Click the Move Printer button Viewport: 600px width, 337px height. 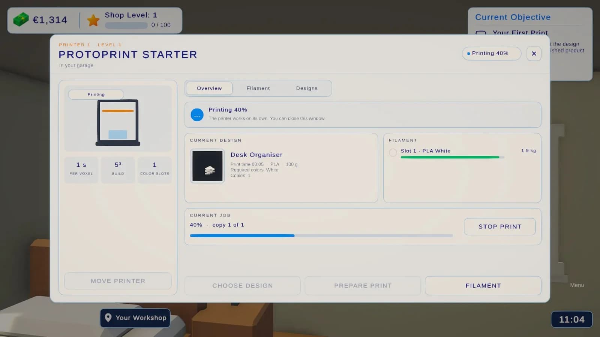(x=118, y=281)
